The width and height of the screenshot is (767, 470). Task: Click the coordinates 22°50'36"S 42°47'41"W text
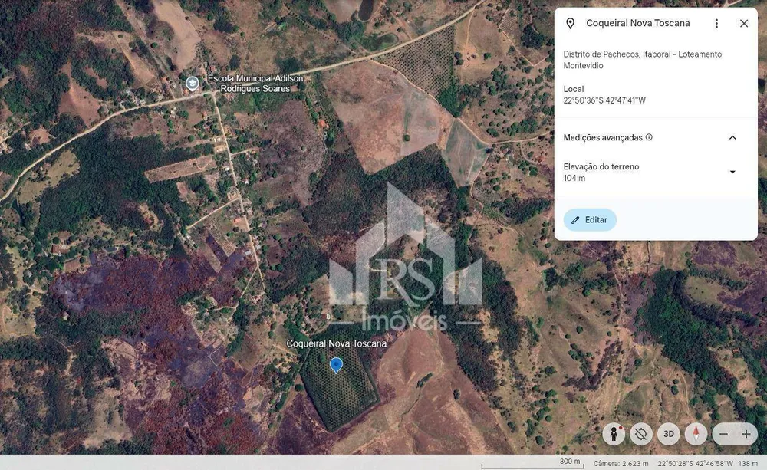pos(604,100)
